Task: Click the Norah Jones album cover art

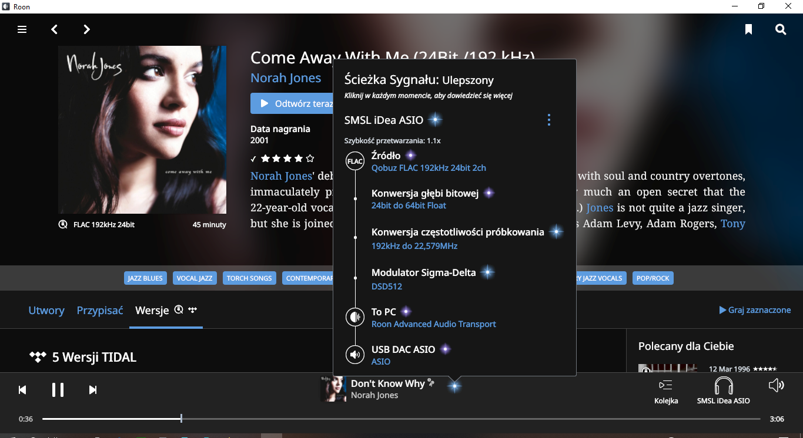Action: (x=142, y=130)
